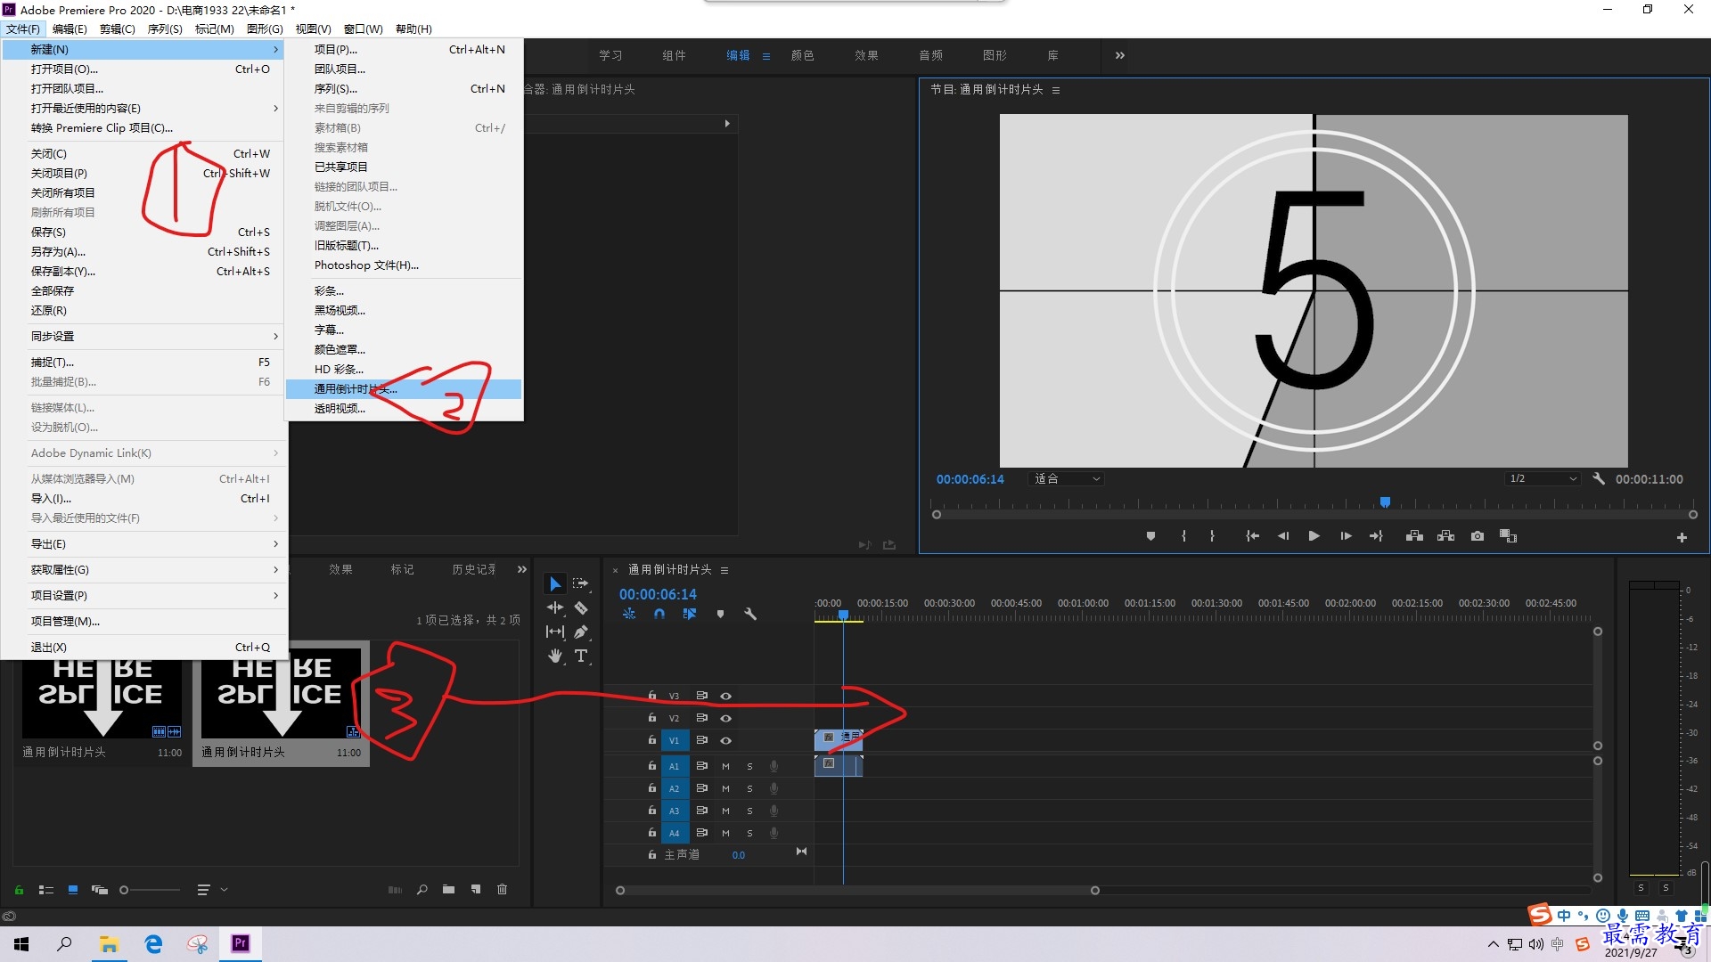Click new item icon in project panel

476,889
